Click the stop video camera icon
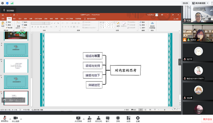Screen dimensions: 213x123 click(16, 118)
